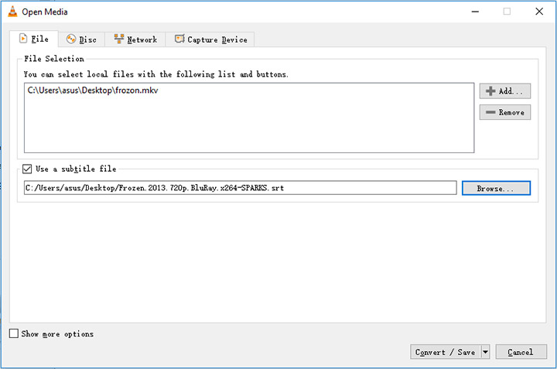
Task: Click the Capture Device tab's camera icon
Action: (x=179, y=39)
